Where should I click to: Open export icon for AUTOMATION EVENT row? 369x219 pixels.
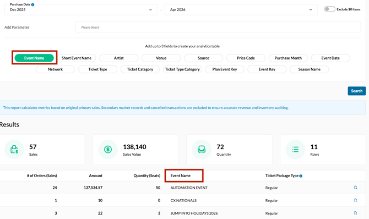tap(355, 187)
